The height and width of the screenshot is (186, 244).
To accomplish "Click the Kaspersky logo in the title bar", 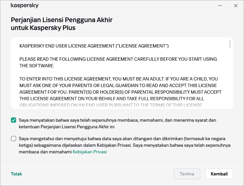I will pos(25,6).
